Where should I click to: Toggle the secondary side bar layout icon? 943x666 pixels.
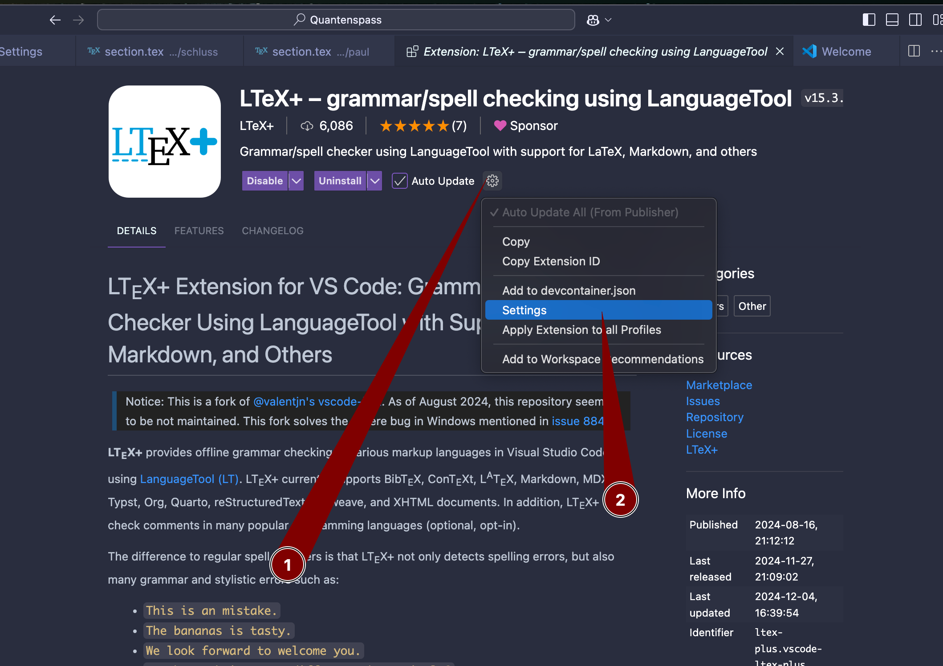(915, 20)
